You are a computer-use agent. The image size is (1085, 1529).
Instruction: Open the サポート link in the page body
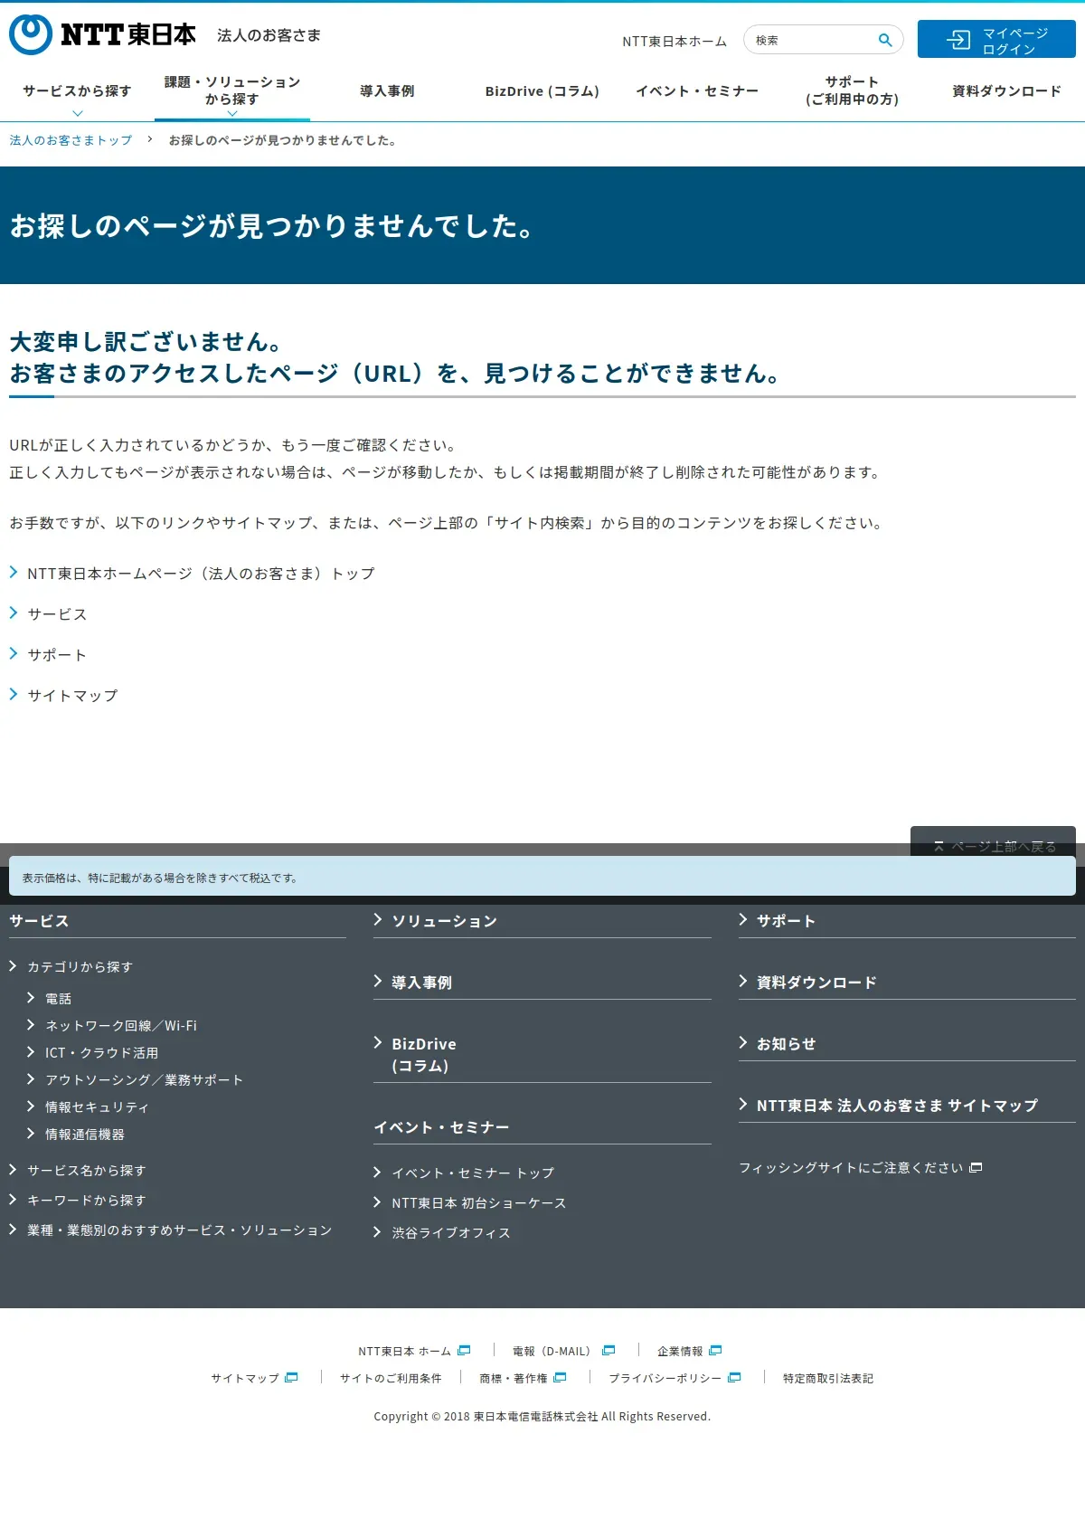point(57,655)
